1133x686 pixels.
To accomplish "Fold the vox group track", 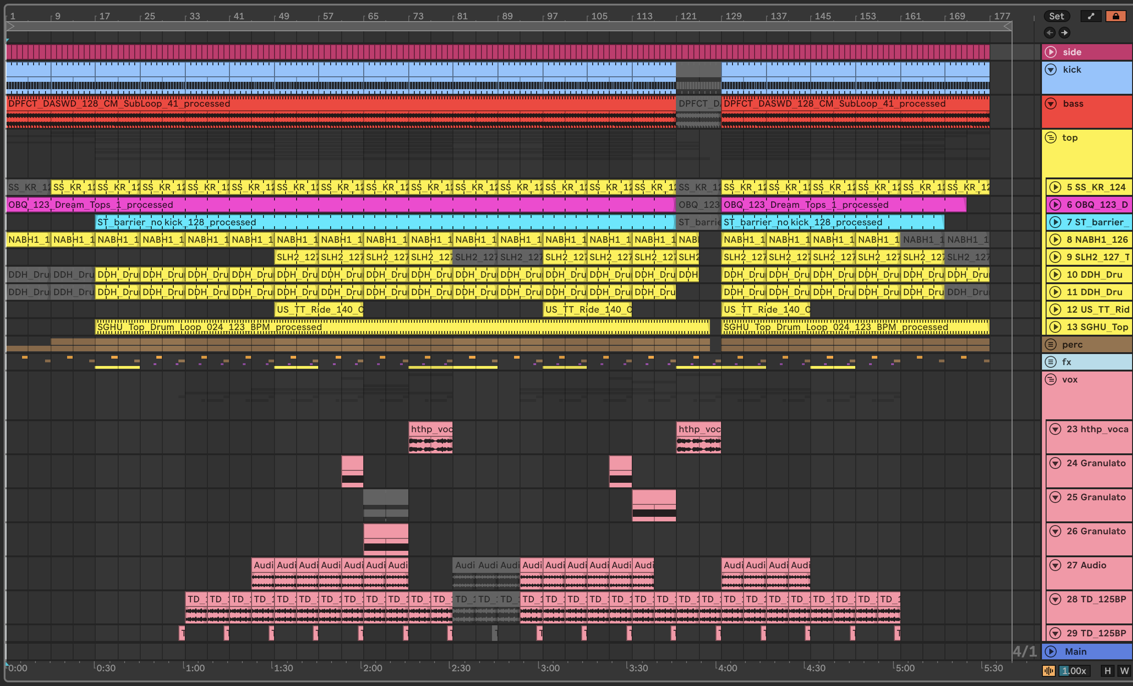I will tap(1051, 379).
